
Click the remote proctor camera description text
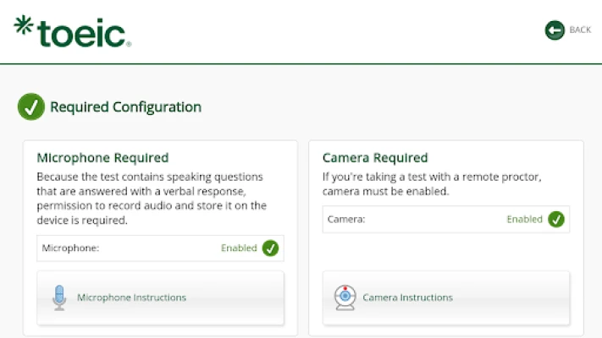point(432,184)
